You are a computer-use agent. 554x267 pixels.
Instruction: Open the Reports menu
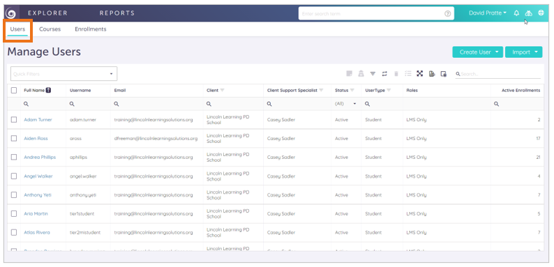117,13
